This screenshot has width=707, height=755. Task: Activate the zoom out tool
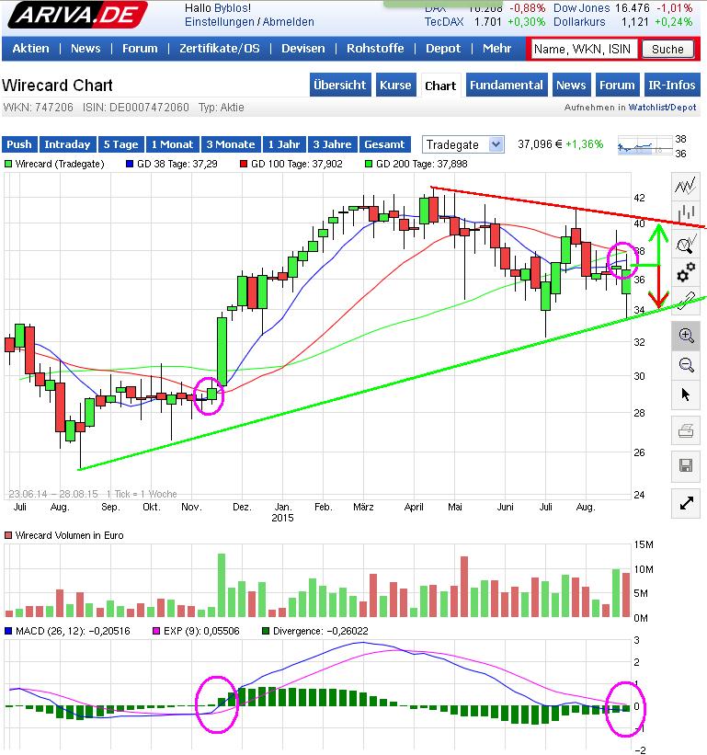click(x=686, y=364)
